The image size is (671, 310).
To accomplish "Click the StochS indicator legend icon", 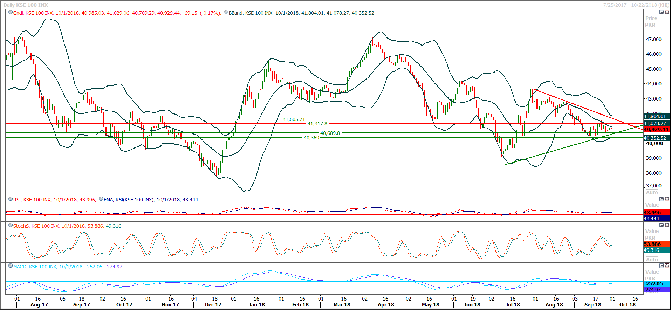I will pyautogui.click(x=11, y=225).
